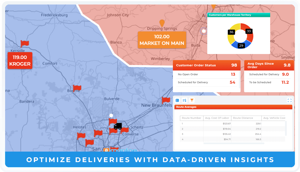Select the yellow donut segment labeled 36
This screenshot has height=172, width=300.
coord(232,34)
